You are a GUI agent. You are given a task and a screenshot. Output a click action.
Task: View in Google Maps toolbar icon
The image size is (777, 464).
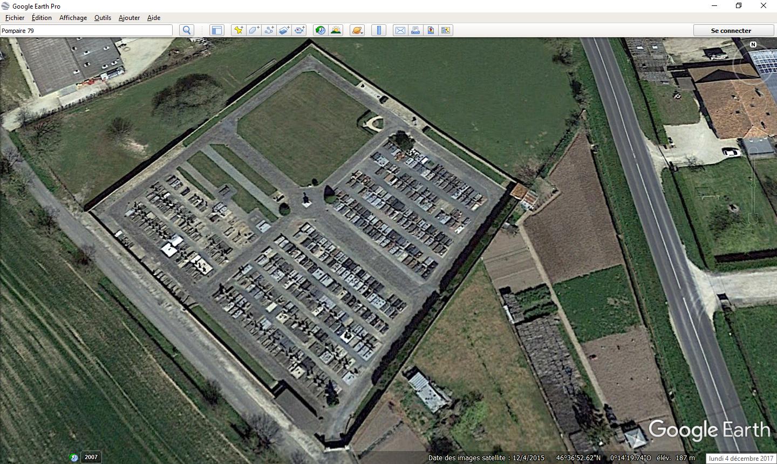tap(446, 30)
